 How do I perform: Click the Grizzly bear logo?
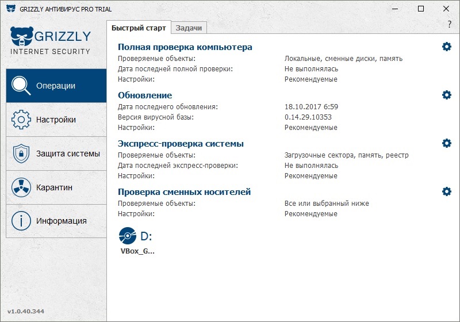point(22,36)
